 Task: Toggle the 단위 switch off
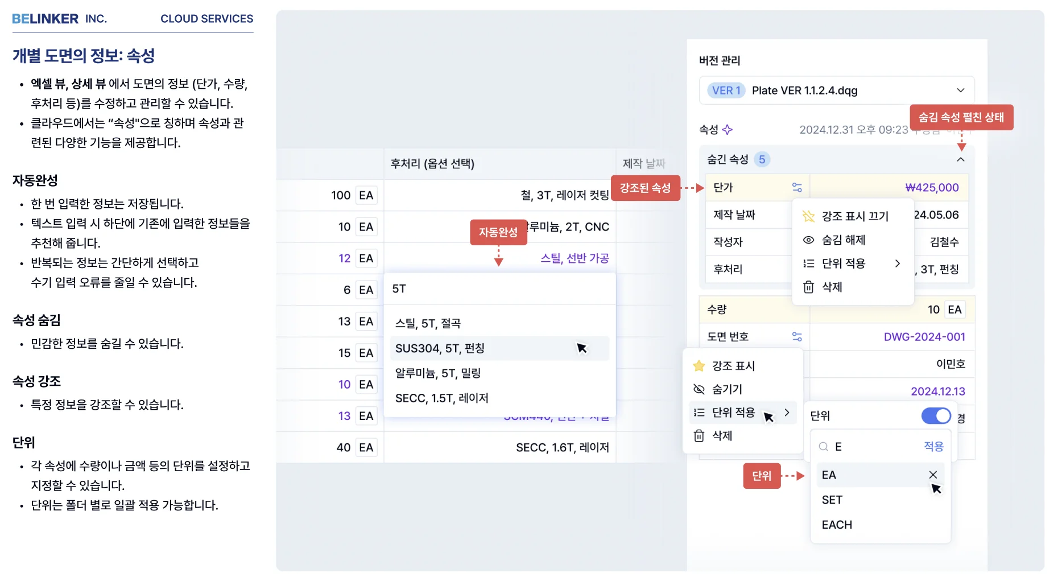(x=936, y=416)
